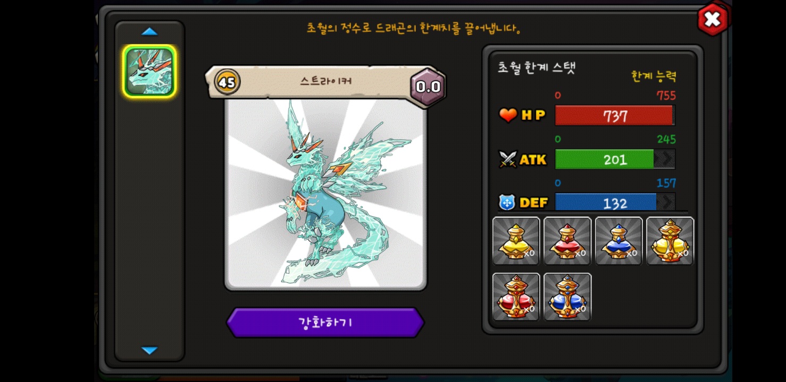786x382 pixels.
Task: Close the transcendence window with red X
Action: 713,20
